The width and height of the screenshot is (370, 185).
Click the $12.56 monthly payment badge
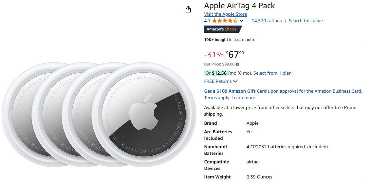click(x=215, y=73)
